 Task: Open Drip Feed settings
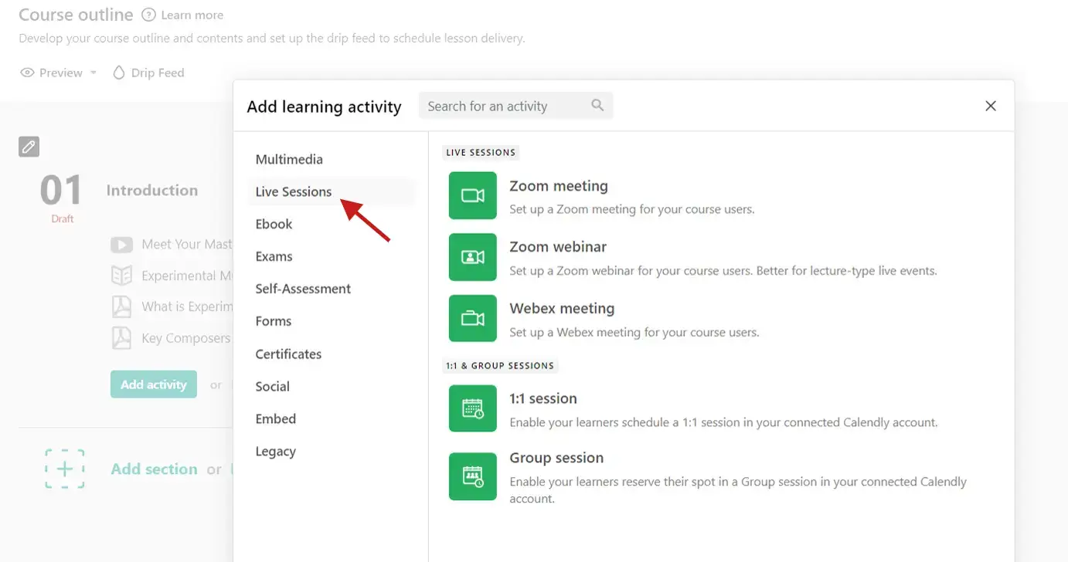pyautogui.click(x=148, y=73)
